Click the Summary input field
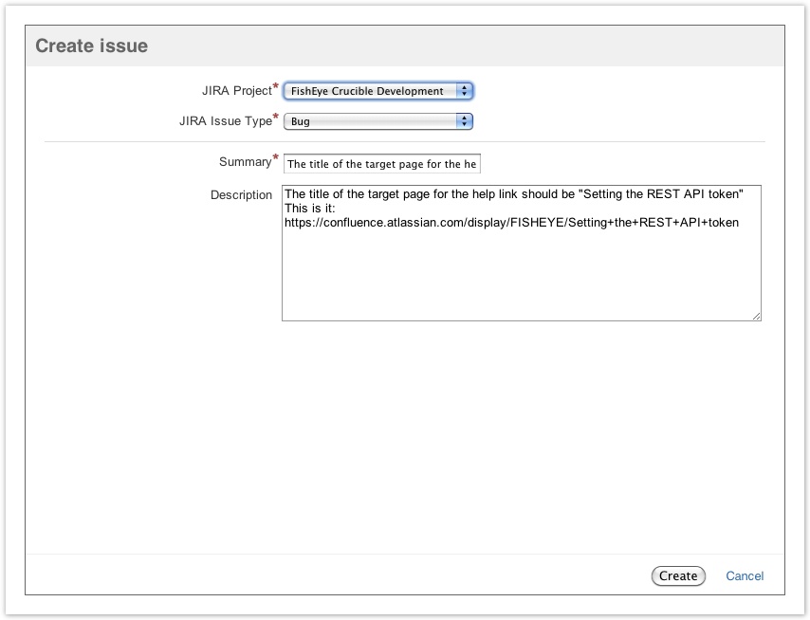 tap(381, 164)
